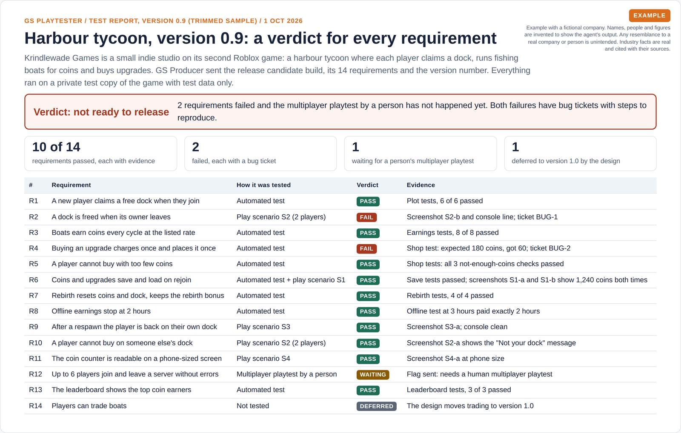Click "Flag sent: needs a human multiplayer playtest"

click(479, 374)
